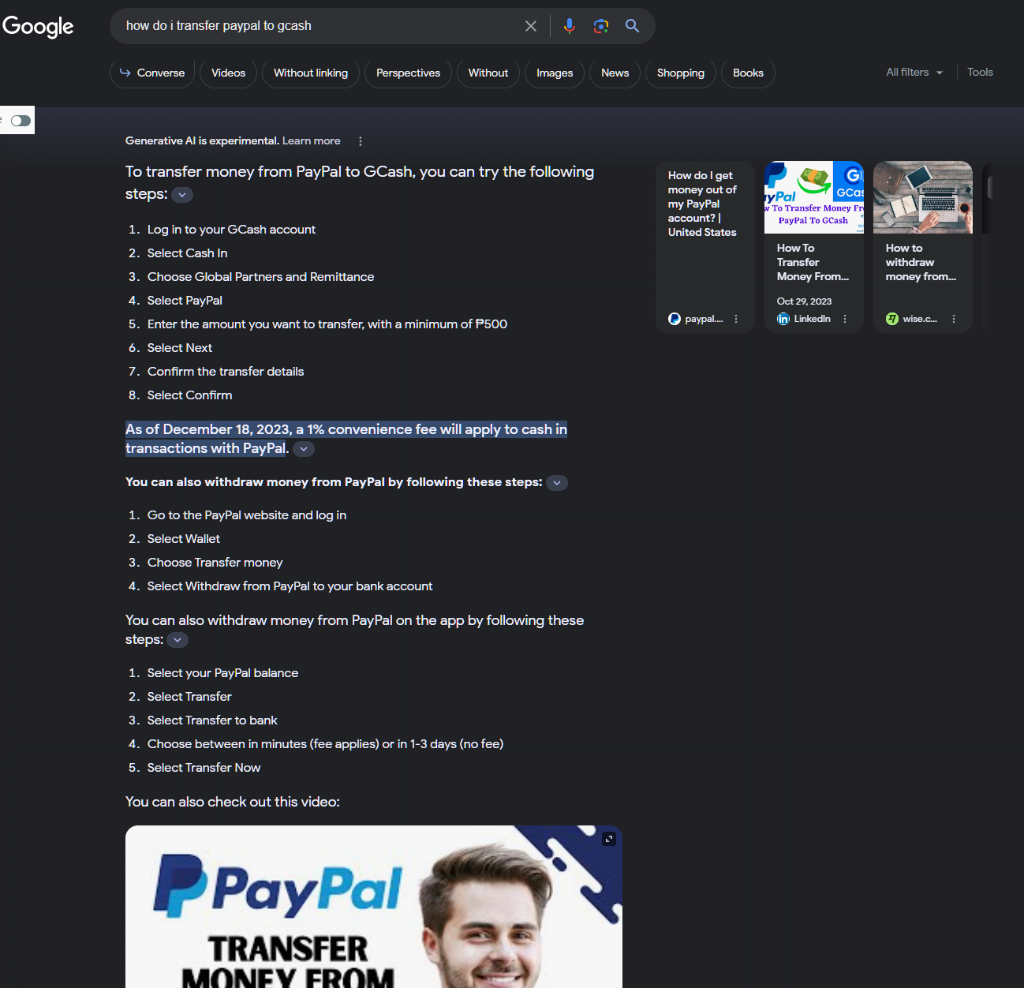Open Google Lens image search

601,26
